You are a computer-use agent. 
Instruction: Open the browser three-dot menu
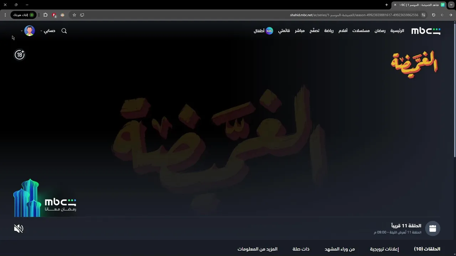coord(5,15)
